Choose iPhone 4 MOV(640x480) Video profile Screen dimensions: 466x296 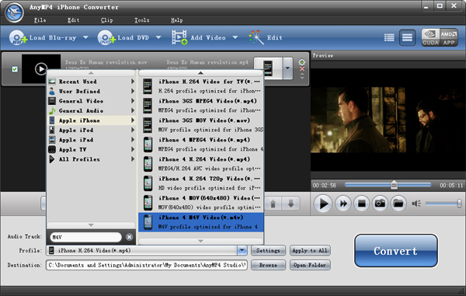(201, 203)
